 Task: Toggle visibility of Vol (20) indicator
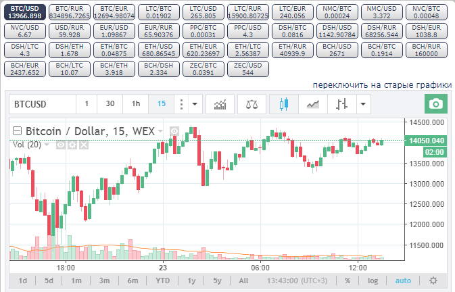61,145
